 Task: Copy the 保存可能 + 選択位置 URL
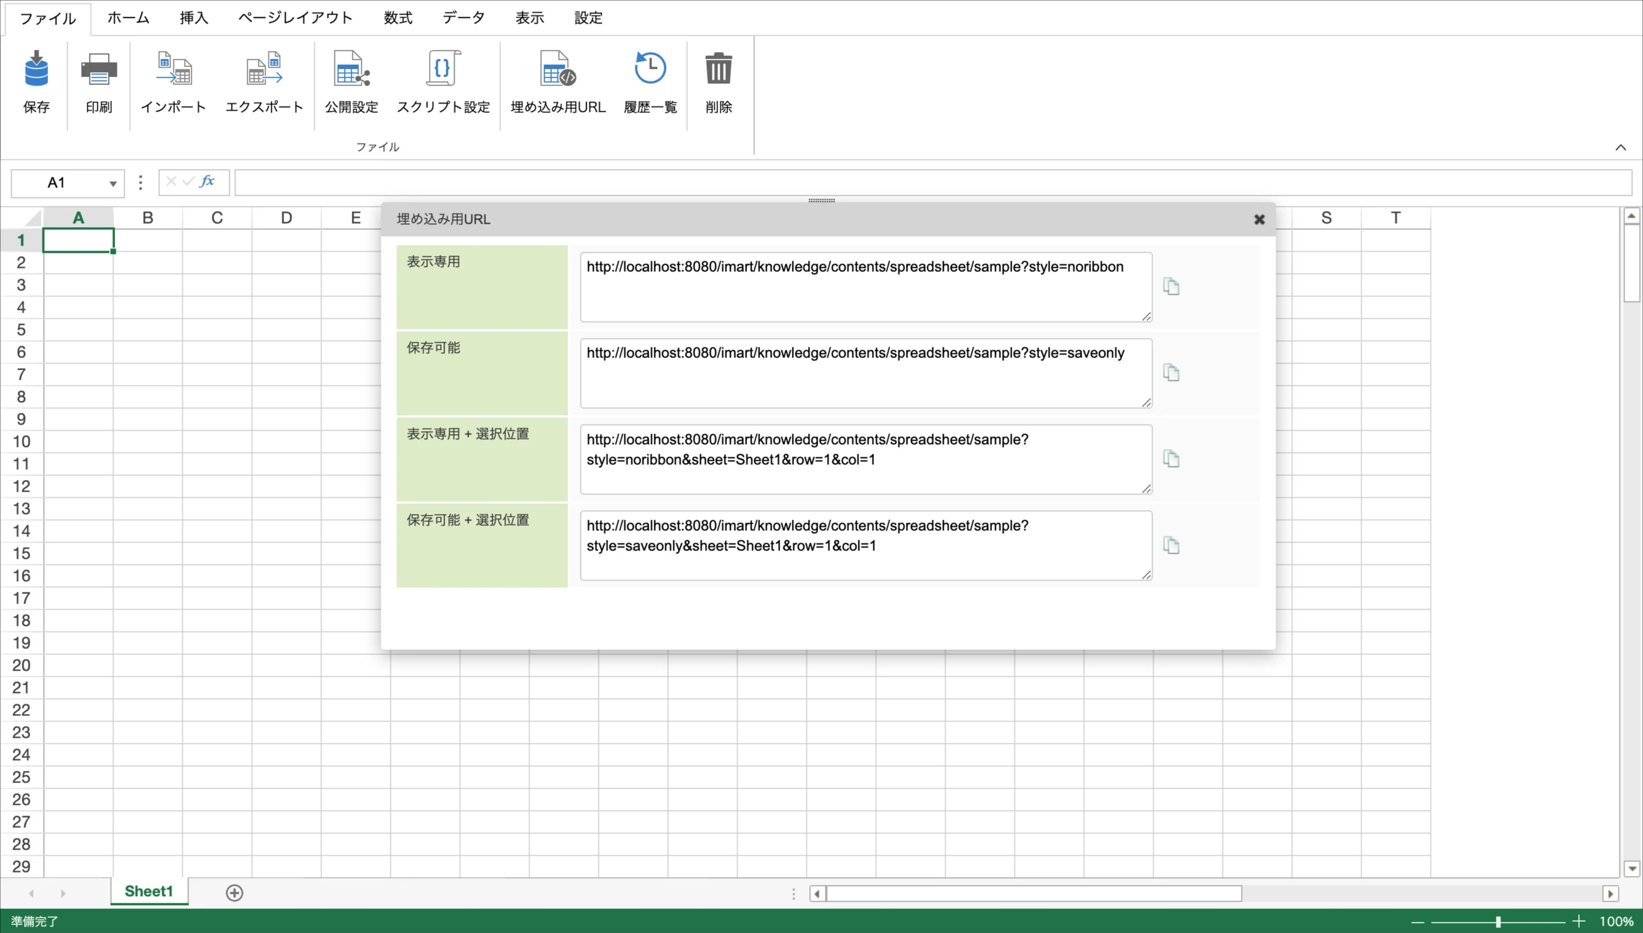(x=1171, y=545)
